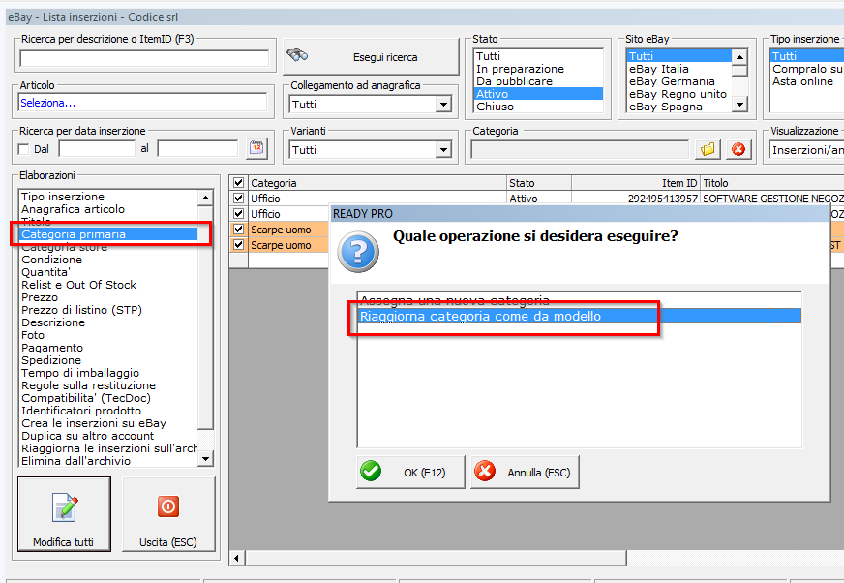
Task: Choose eBay Germania in Sito eBay list
Action: coord(679,81)
